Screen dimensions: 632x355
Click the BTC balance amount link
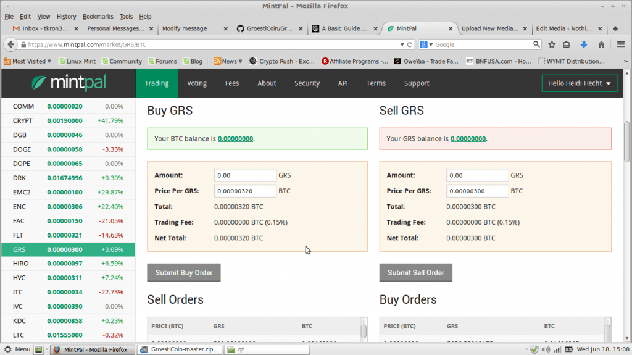[235, 139]
